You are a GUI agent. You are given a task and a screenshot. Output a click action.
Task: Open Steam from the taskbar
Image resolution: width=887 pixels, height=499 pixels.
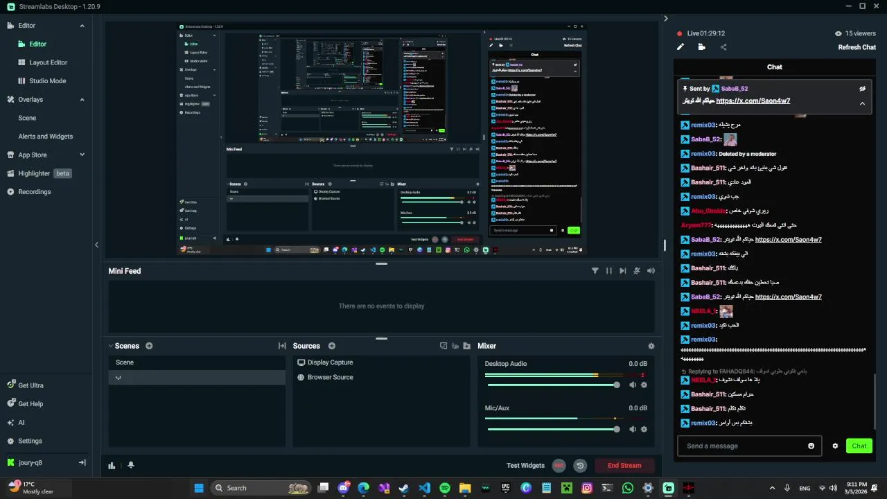coord(404,488)
